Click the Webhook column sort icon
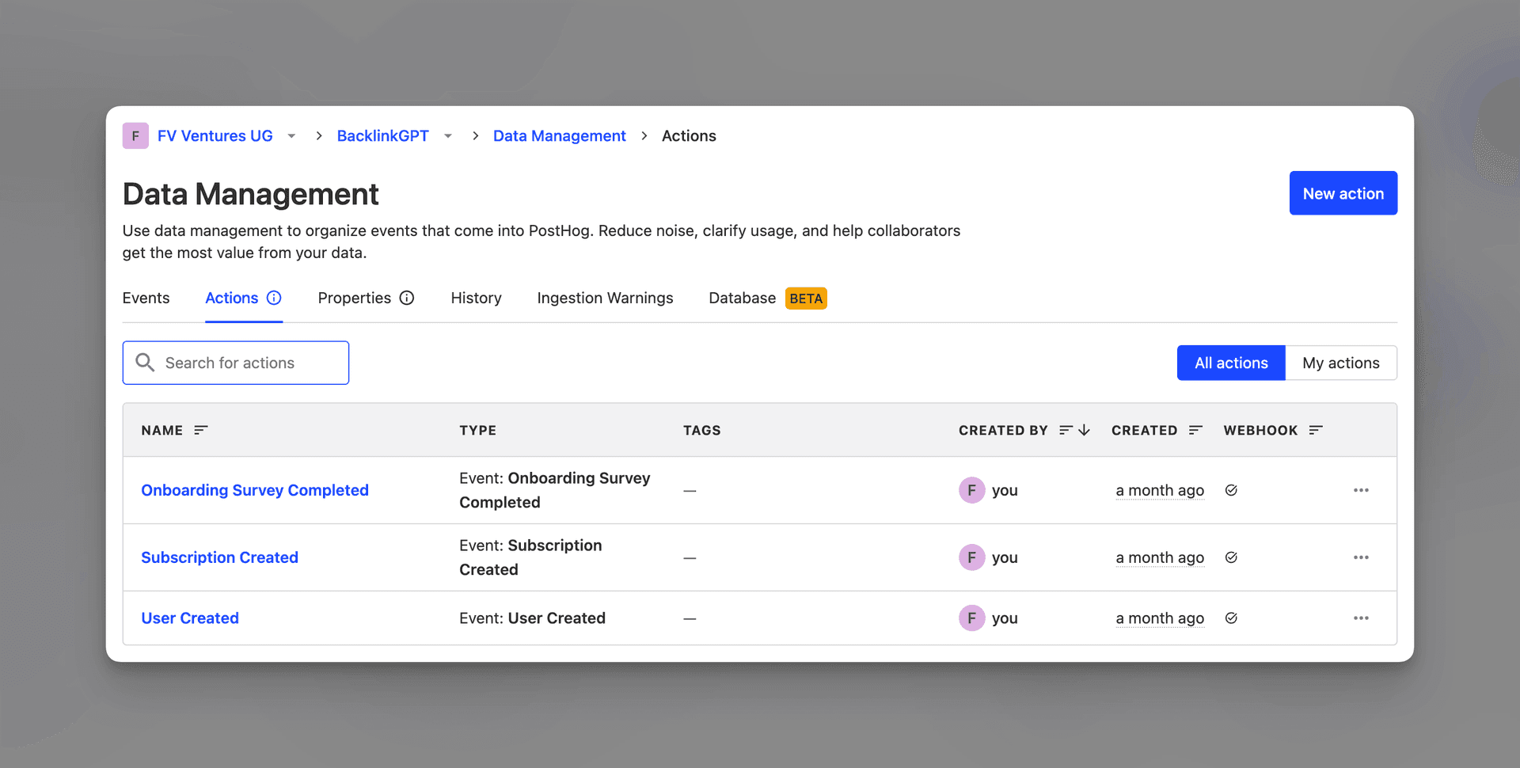Image resolution: width=1520 pixels, height=768 pixels. (x=1316, y=430)
